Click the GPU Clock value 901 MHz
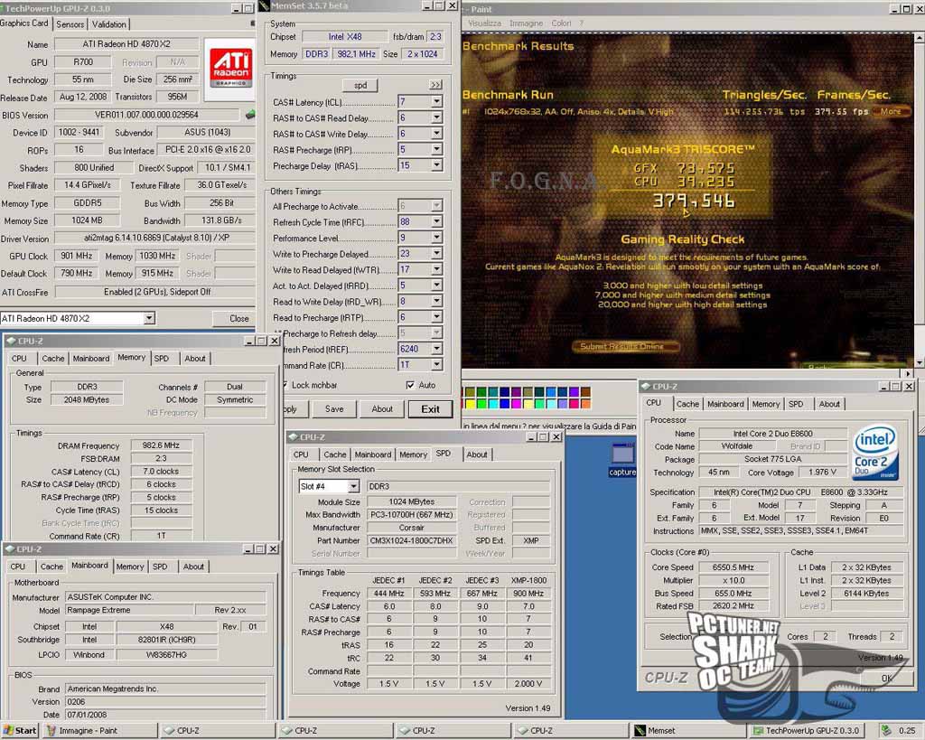The width and height of the screenshot is (925, 740). (x=76, y=256)
